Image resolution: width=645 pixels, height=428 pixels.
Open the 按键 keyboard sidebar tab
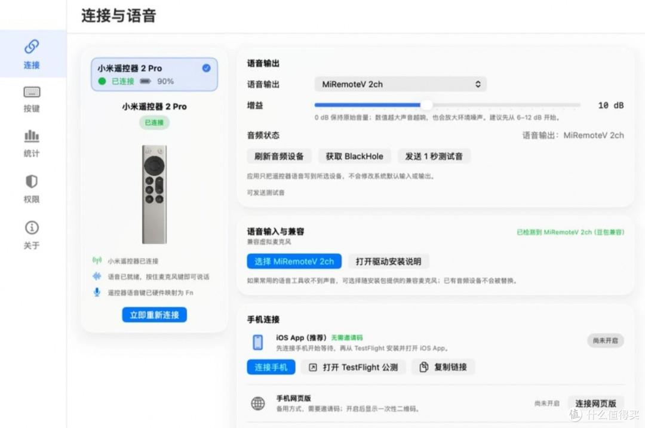pyautogui.click(x=32, y=99)
